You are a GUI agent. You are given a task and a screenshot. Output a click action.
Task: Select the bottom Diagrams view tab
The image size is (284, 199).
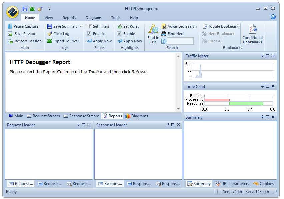136,116
